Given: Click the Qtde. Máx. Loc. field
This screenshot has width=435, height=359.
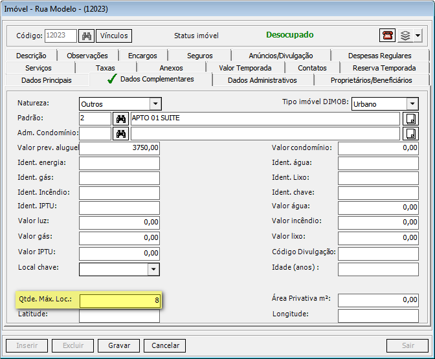Looking at the screenshot, I should 119,301.
